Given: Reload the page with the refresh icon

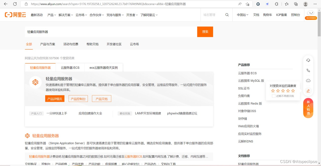Looking at the screenshot, I should point(15,4).
